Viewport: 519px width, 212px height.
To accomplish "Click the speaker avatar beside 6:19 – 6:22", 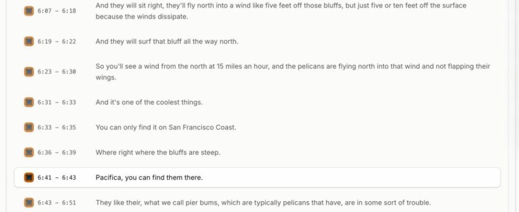I will coord(29,41).
